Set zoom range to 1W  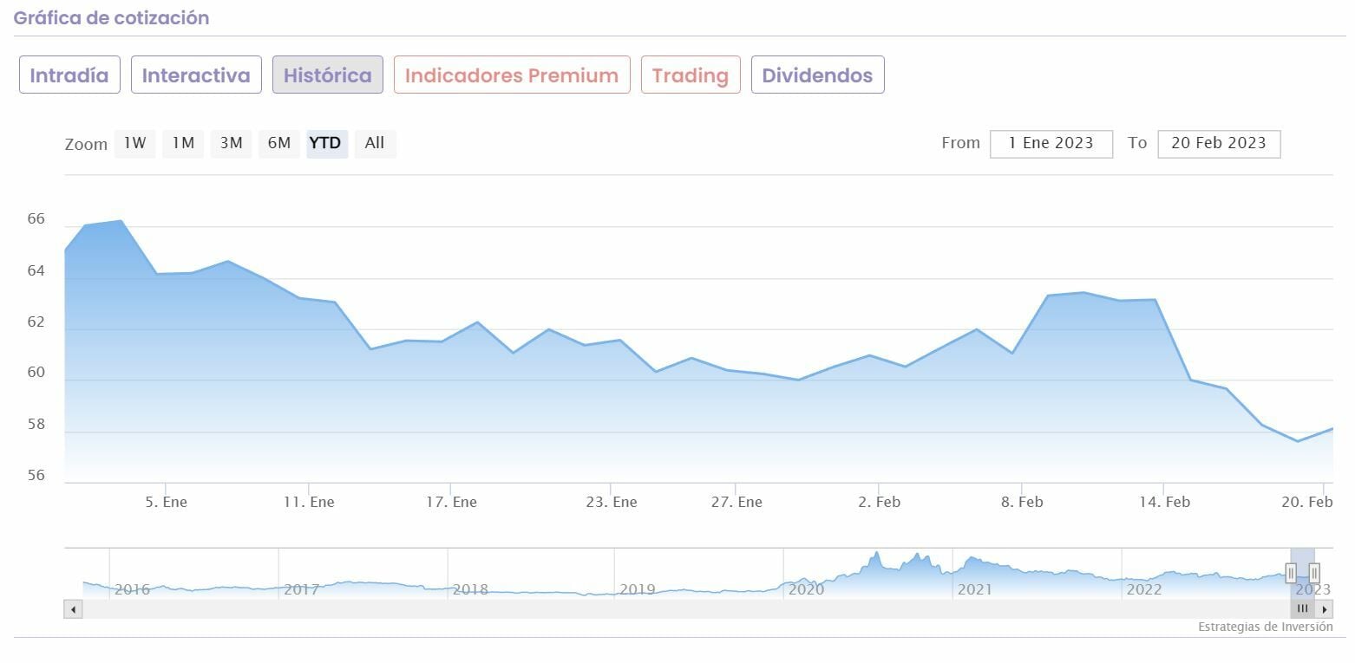coord(134,143)
